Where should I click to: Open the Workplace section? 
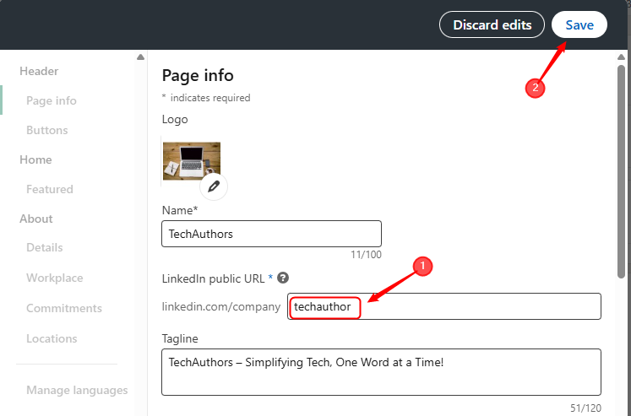click(x=55, y=278)
